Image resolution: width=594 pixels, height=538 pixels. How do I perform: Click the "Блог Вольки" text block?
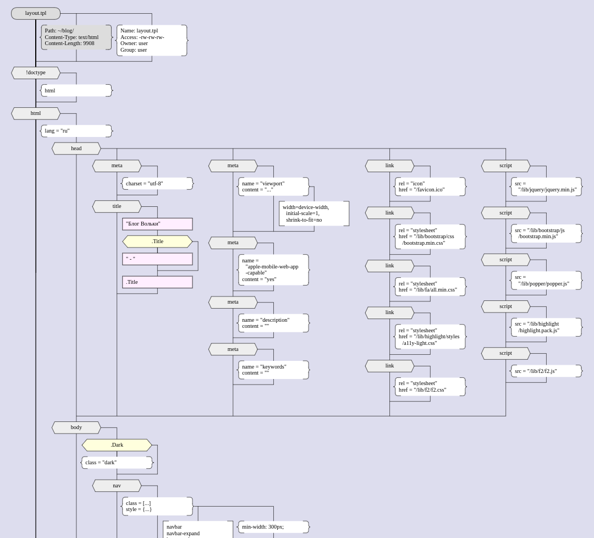click(x=157, y=224)
